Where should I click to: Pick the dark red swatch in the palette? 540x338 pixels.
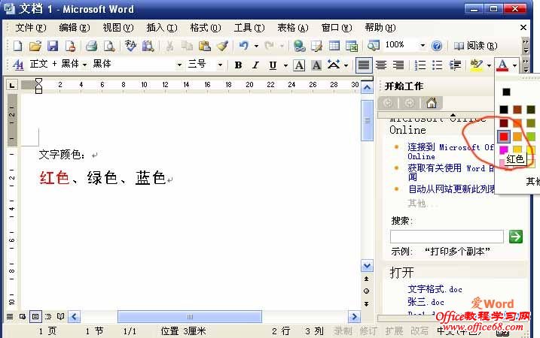[504, 123]
